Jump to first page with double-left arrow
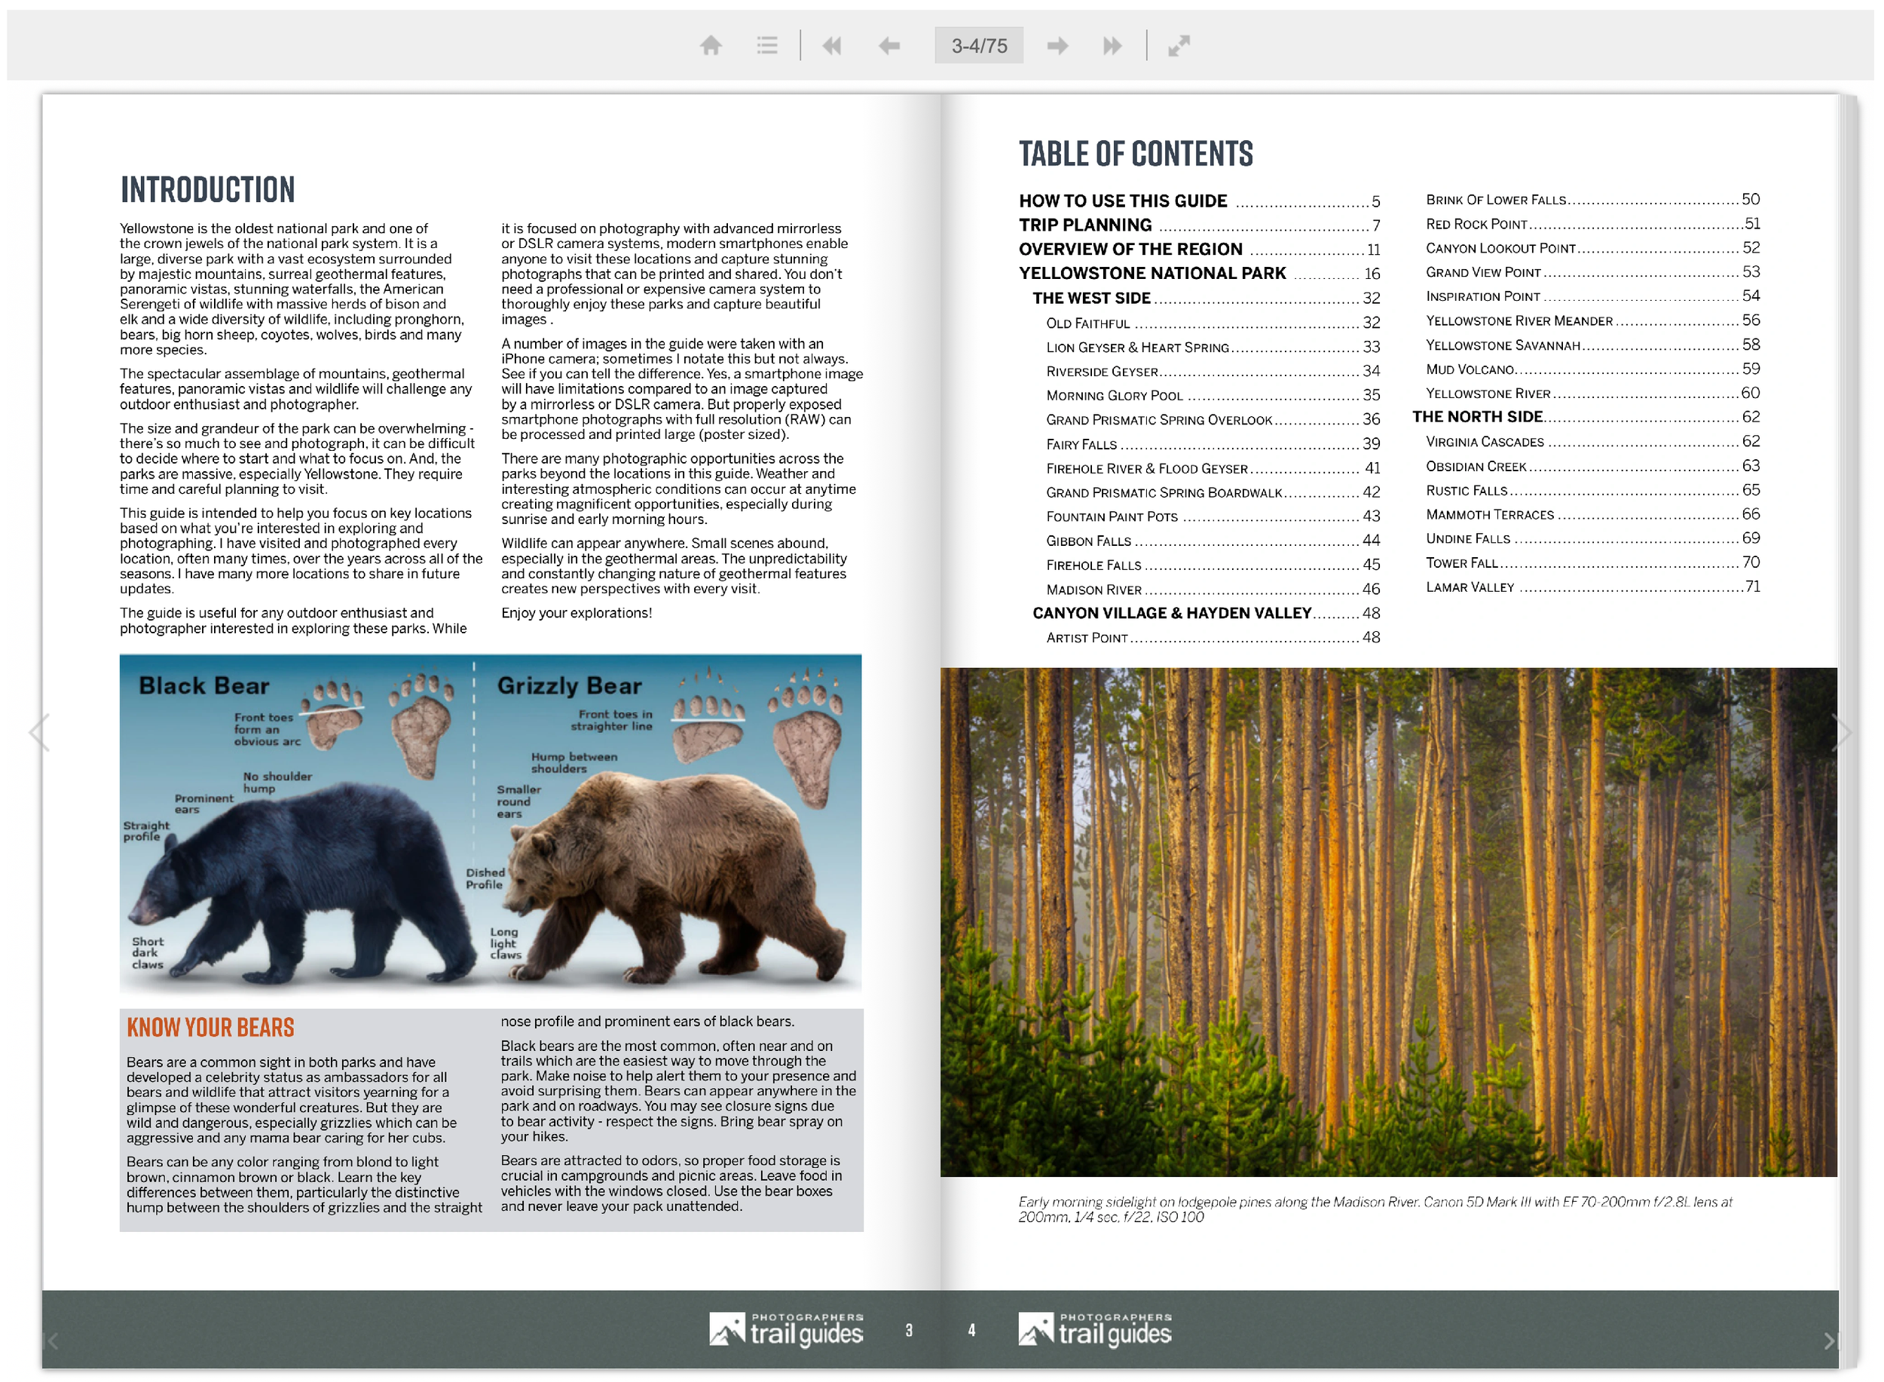Viewport: 1884px width, 1382px height. (x=831, y=45)
